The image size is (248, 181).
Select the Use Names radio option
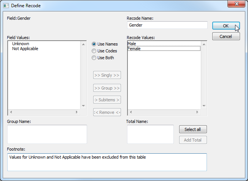[x=94, y=44]
